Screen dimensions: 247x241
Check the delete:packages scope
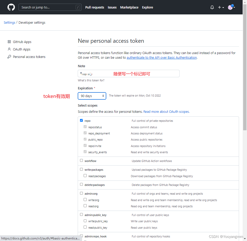coord(82,184)
